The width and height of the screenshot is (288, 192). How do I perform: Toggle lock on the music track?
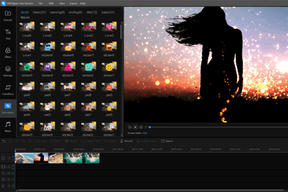9,180
